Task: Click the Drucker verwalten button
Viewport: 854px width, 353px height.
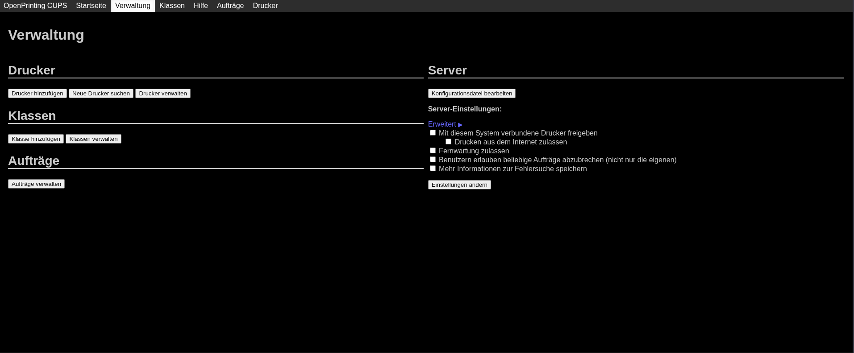Action: pyautogui.click(x=163, y=94)
